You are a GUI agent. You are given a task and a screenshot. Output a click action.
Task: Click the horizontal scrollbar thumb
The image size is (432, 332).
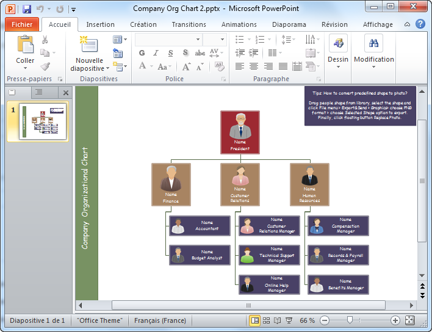248,305
